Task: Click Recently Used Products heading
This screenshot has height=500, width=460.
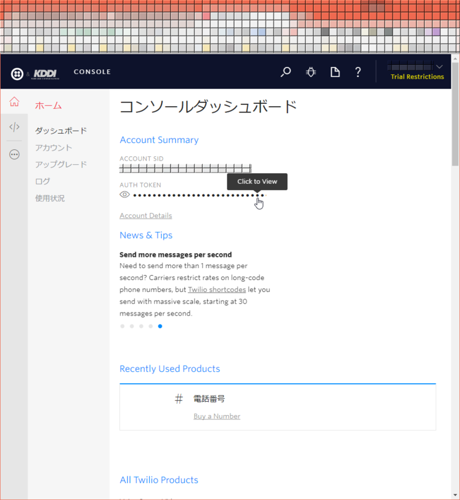Action: 170,369
